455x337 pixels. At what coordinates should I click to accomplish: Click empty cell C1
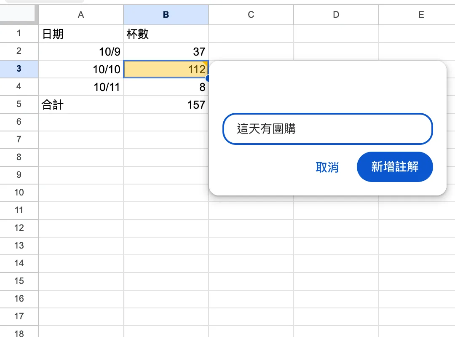251,34
